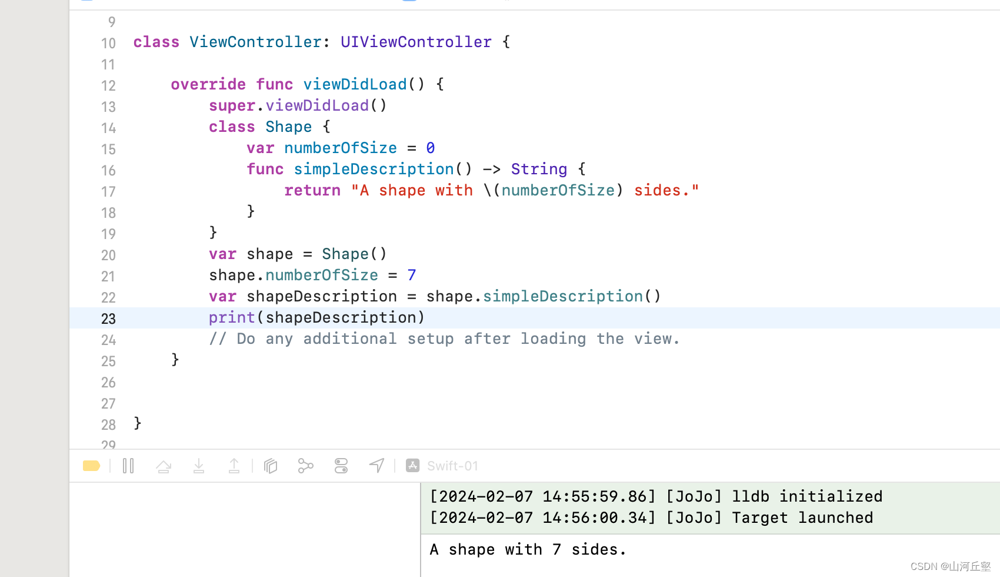1000x577 pixels.
Task: Click the Step Over debug icon
Action: (x=164, y=466)
